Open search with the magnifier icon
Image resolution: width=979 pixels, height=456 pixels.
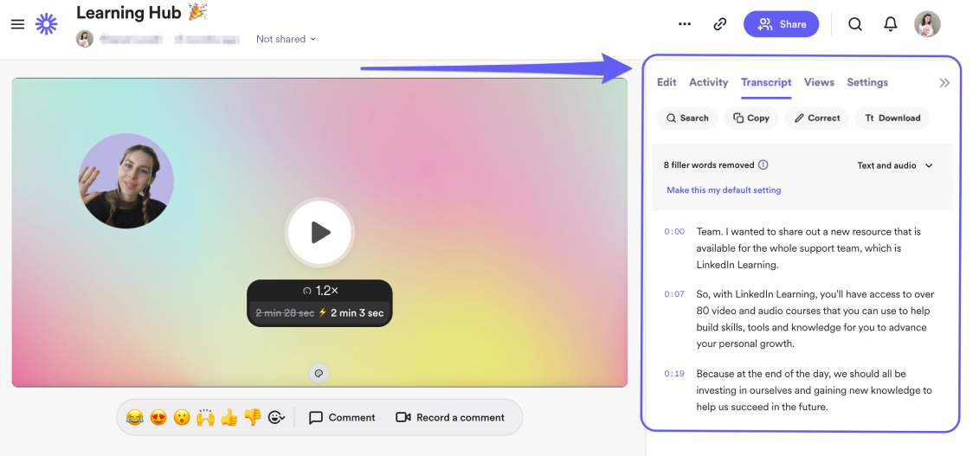click(854, 24)
